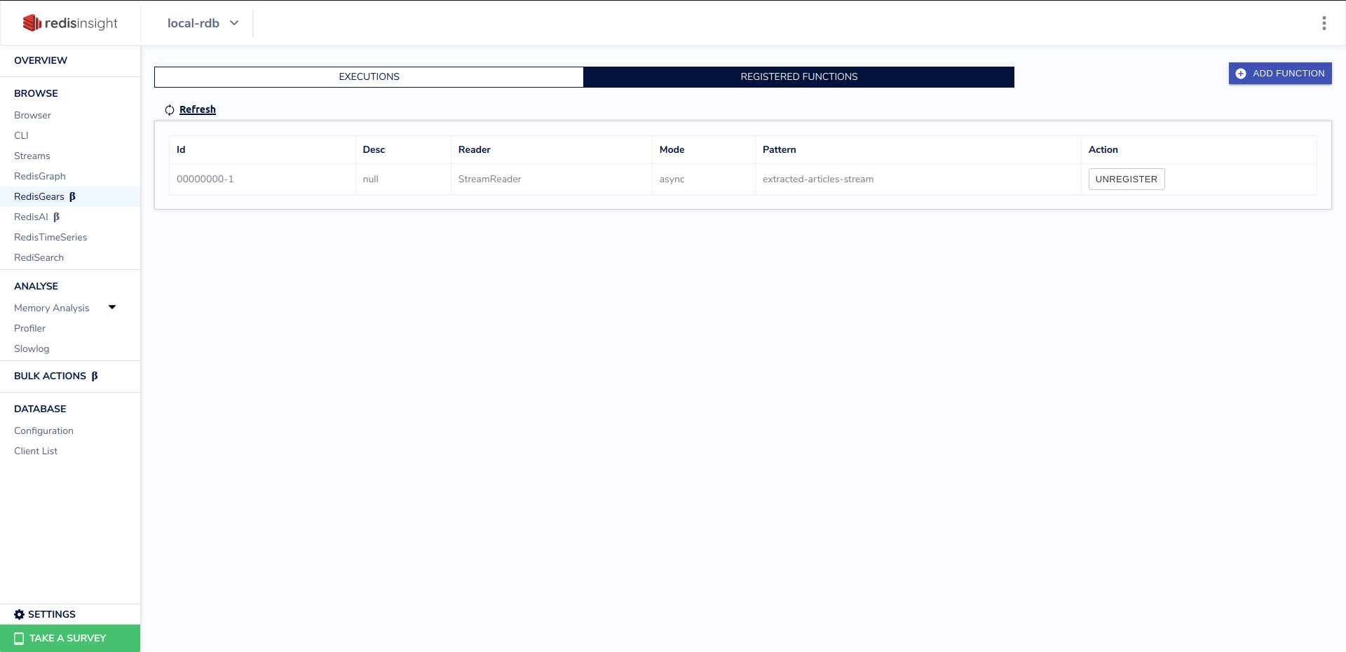Image resolution: width=1346 pixels, height=652 pixels.
Task: Open the Profiler page
Action: [x=29, y=328]
